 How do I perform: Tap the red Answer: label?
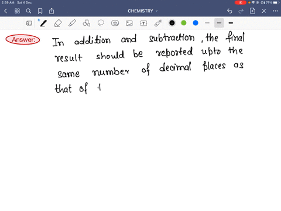[x=23, y=40]
